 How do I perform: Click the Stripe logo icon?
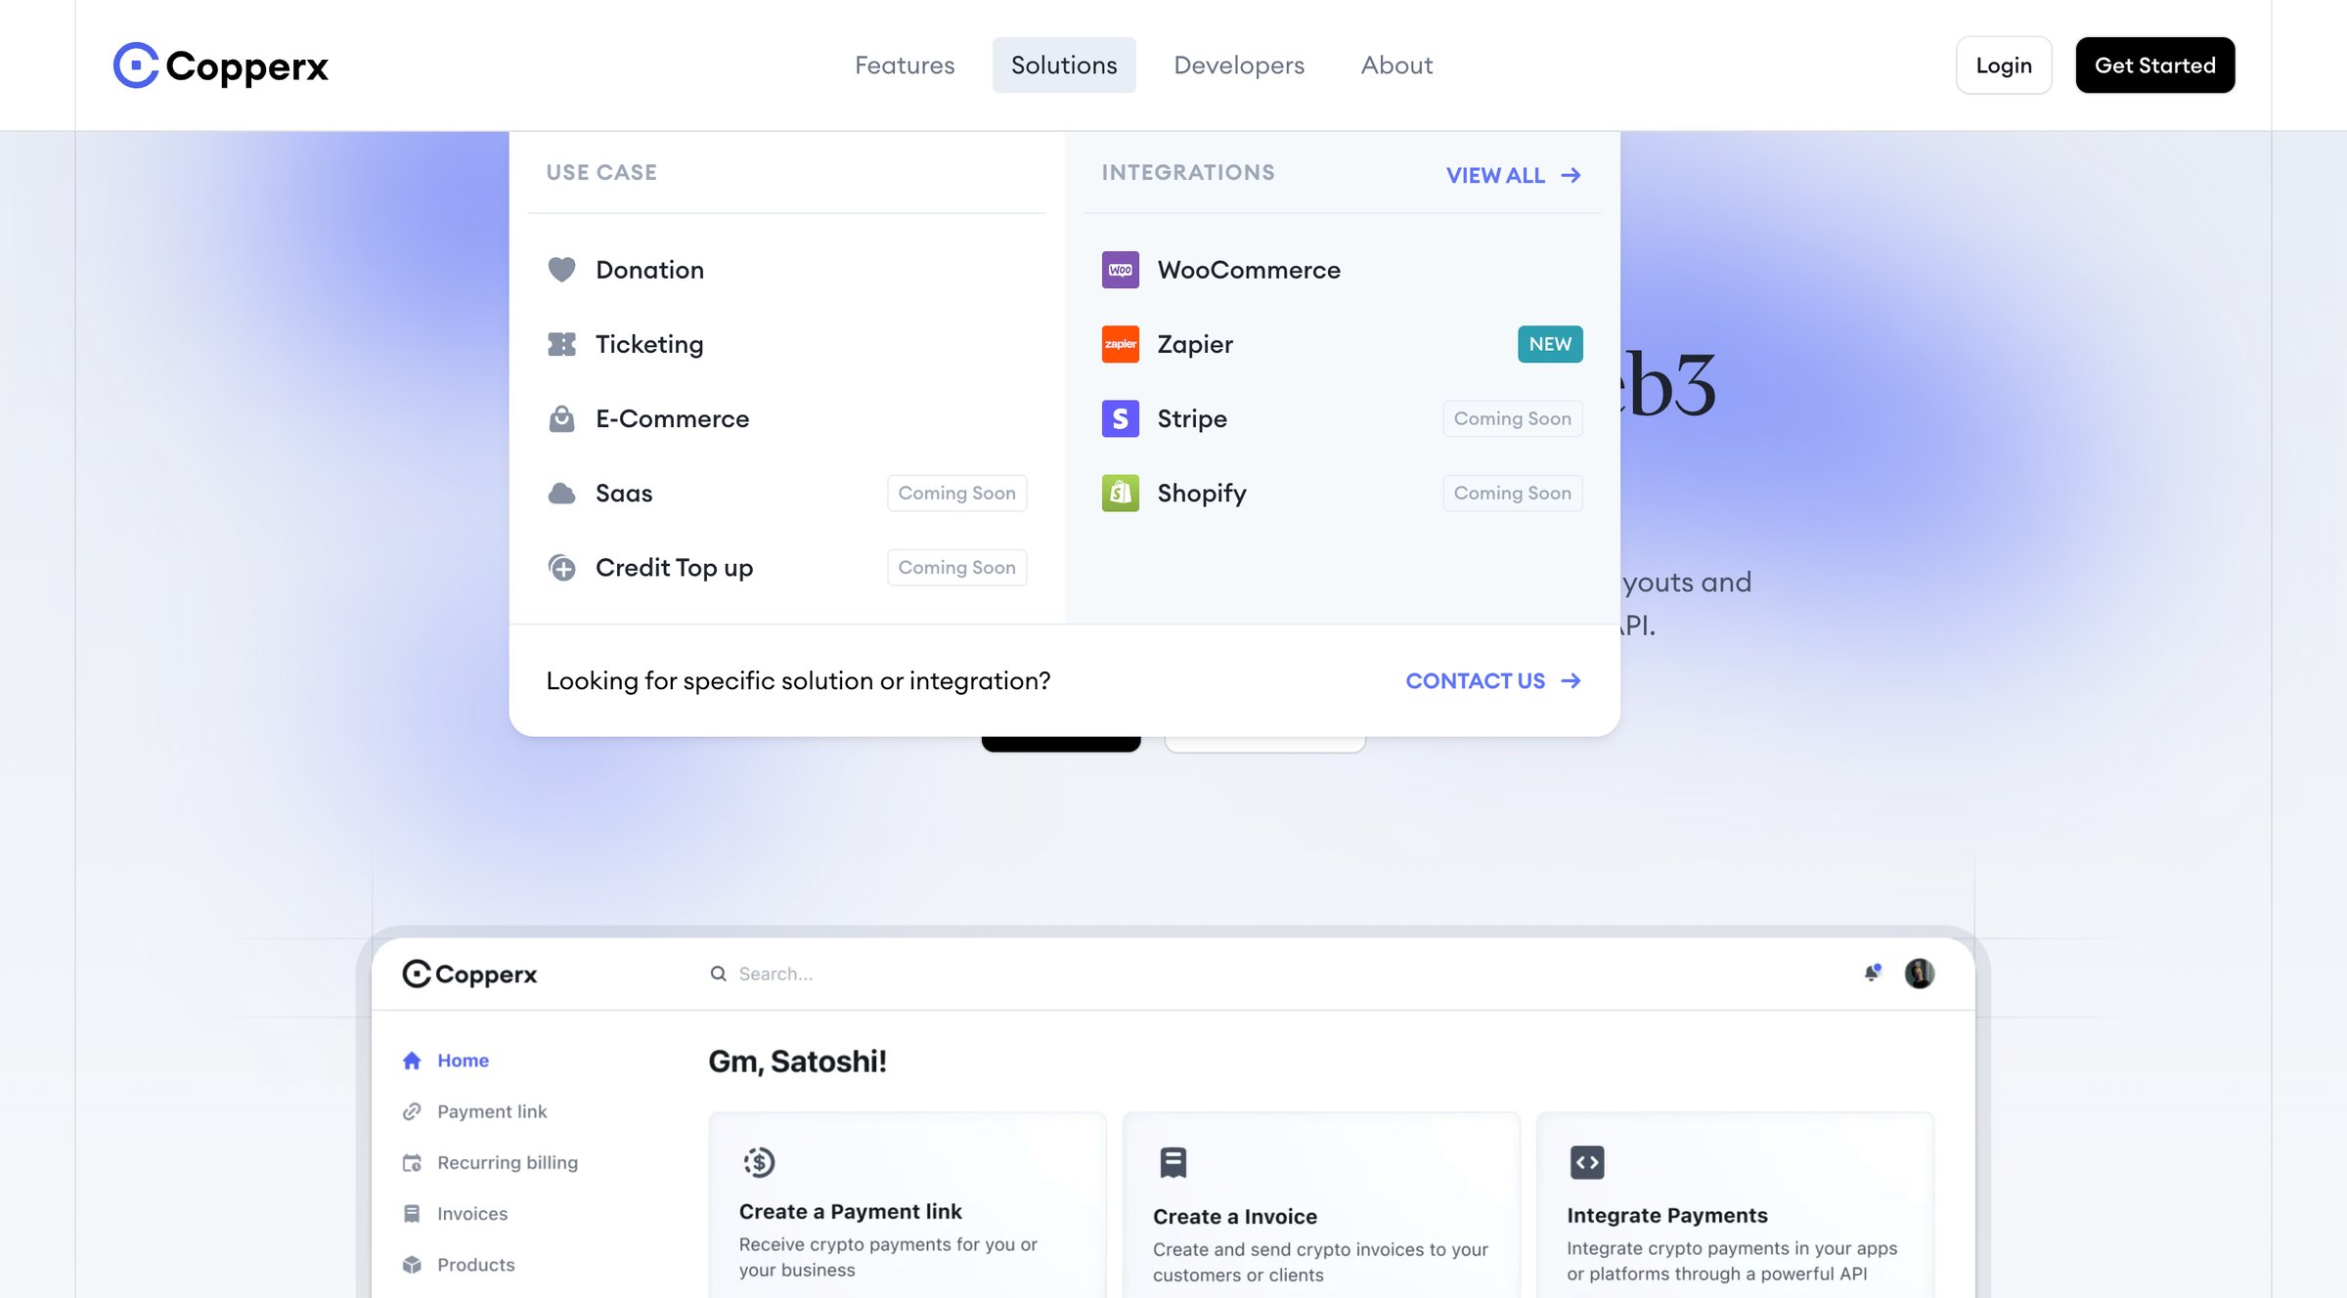1121,418
